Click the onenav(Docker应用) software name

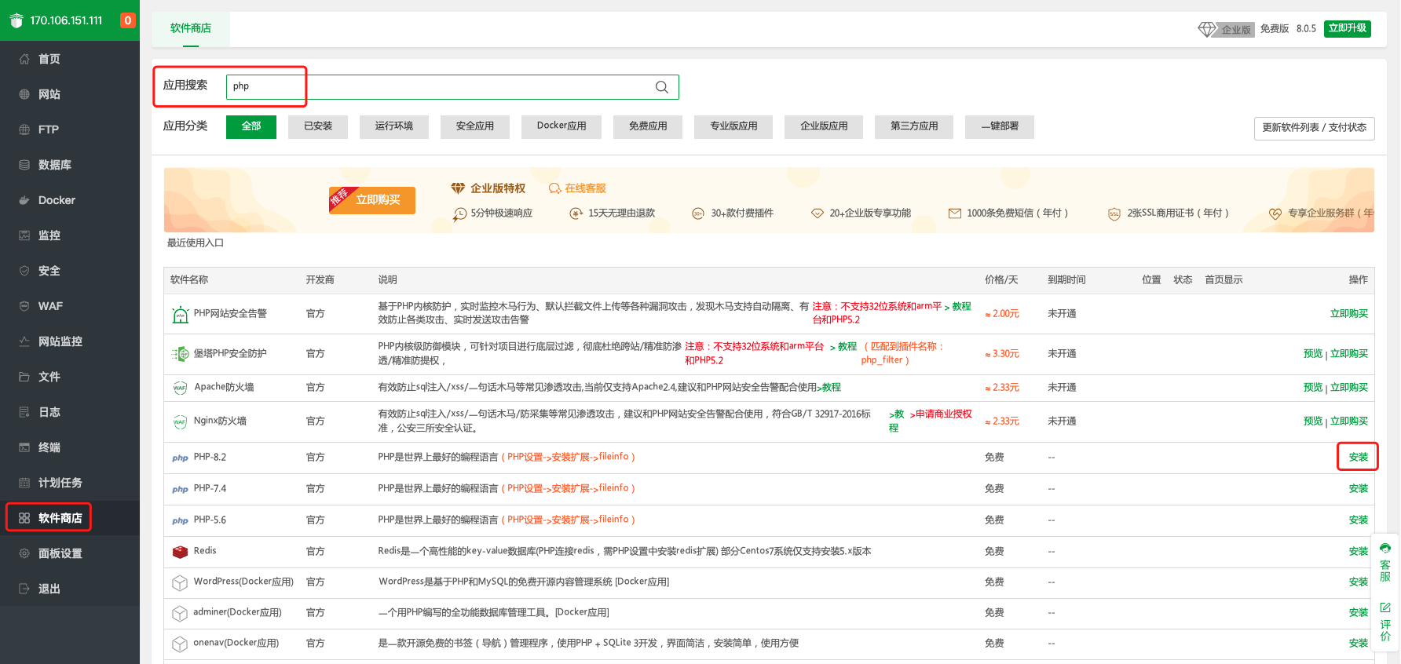click(236, 643)
